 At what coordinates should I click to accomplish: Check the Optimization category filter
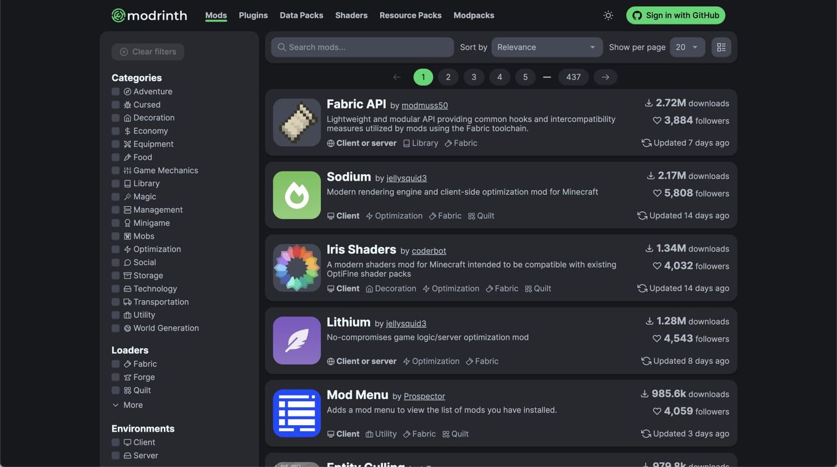116,249
